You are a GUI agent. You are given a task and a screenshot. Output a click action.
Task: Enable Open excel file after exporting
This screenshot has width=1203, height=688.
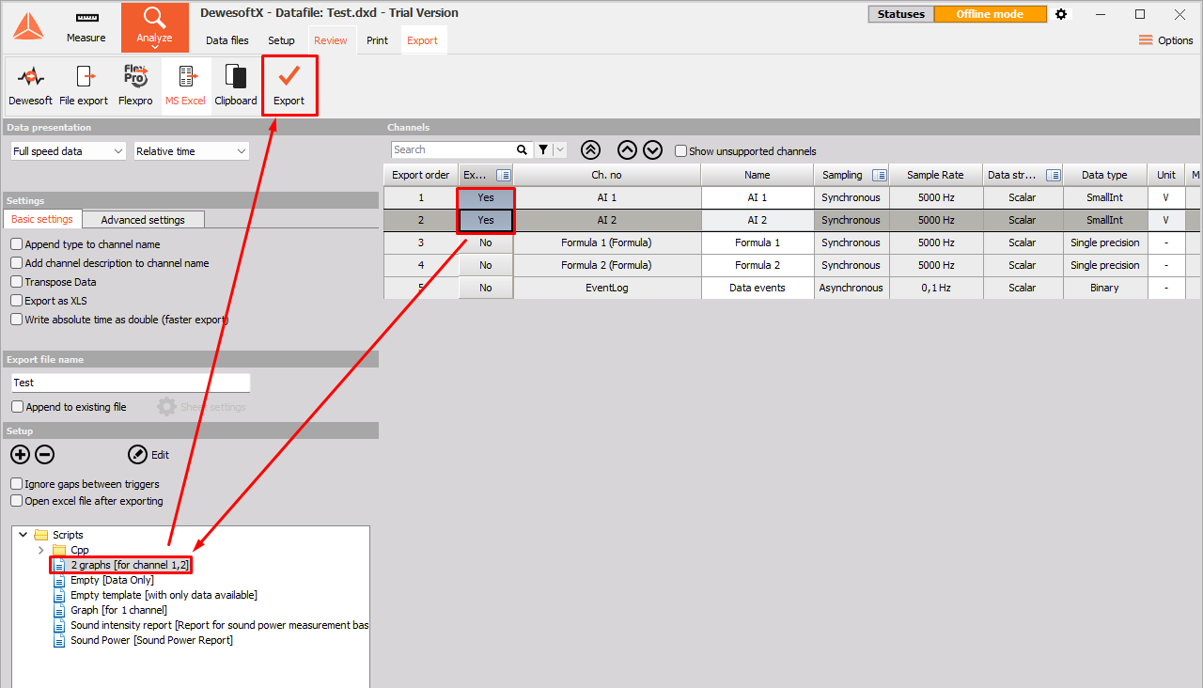[x=17, y=501]
